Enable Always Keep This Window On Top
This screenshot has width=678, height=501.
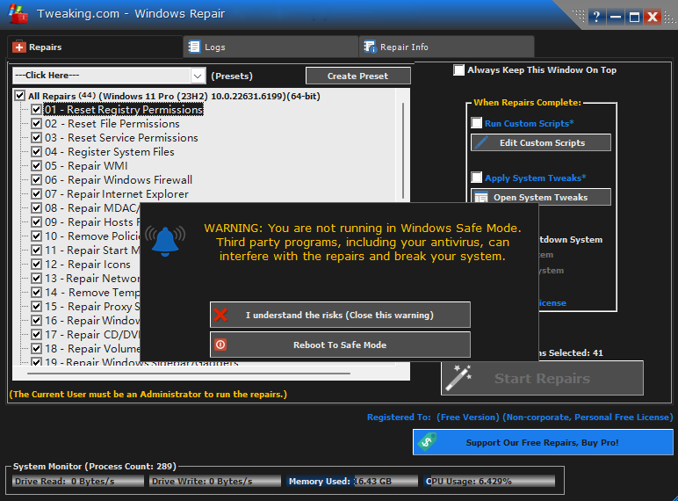click(459, 70)
